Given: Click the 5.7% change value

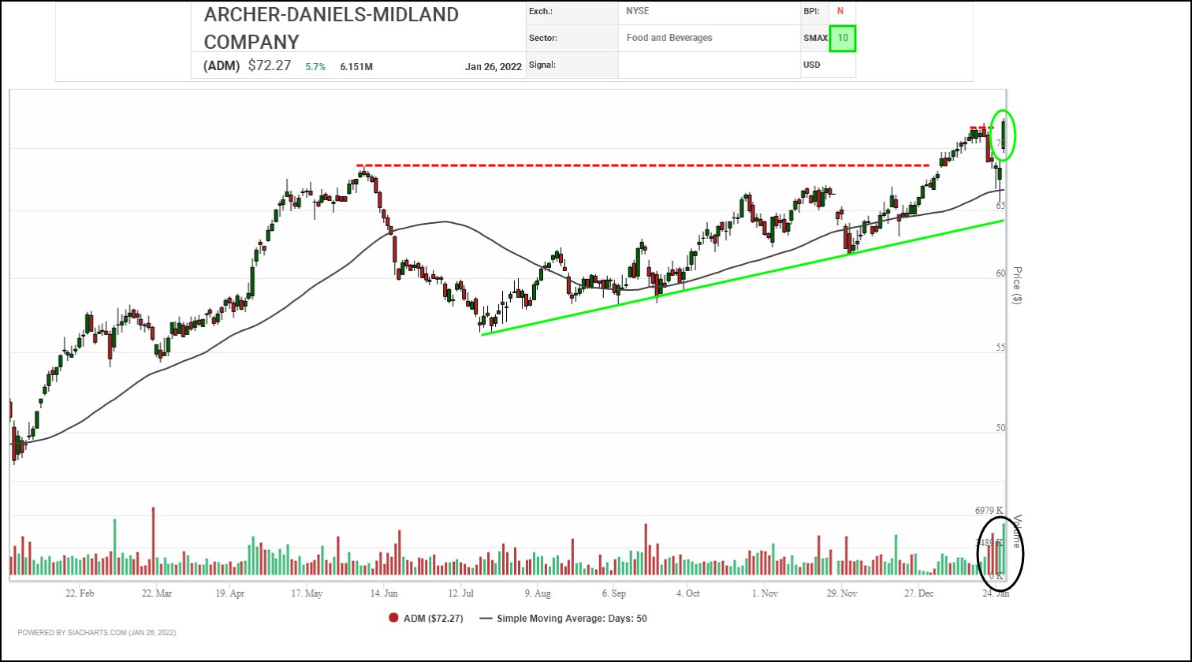Looking at the screenshot, I should click(x=315, y=67).
